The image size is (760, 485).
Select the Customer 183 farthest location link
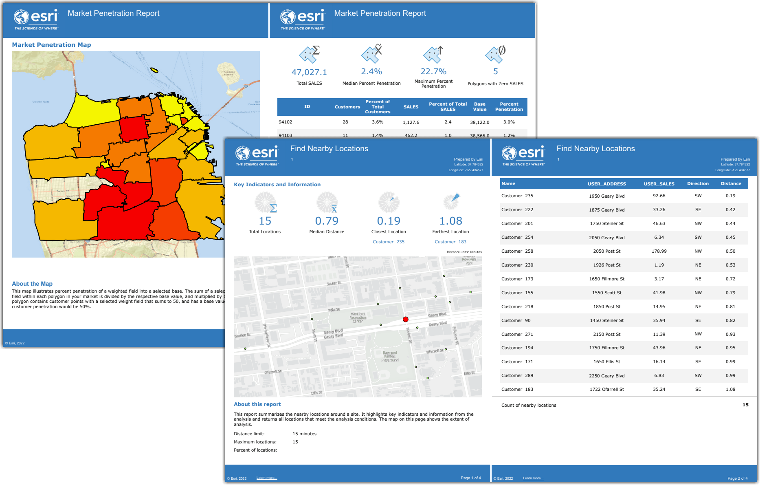coord(450,241)
